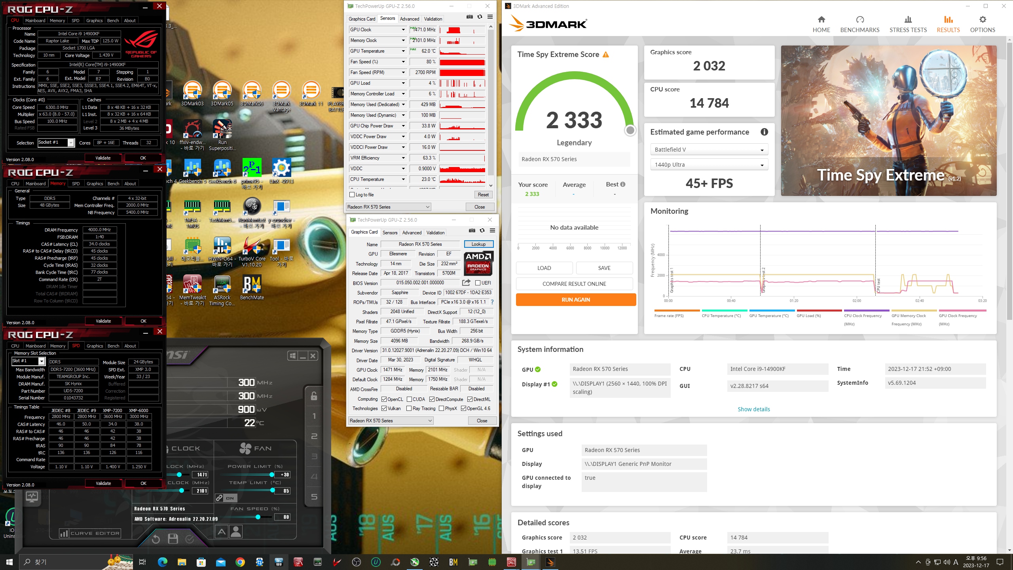Image resolution: width=1013 pixels, height=570 pixels.
Task: Open Microsoft Edge from the taskbar
Action: pos(162,562)
